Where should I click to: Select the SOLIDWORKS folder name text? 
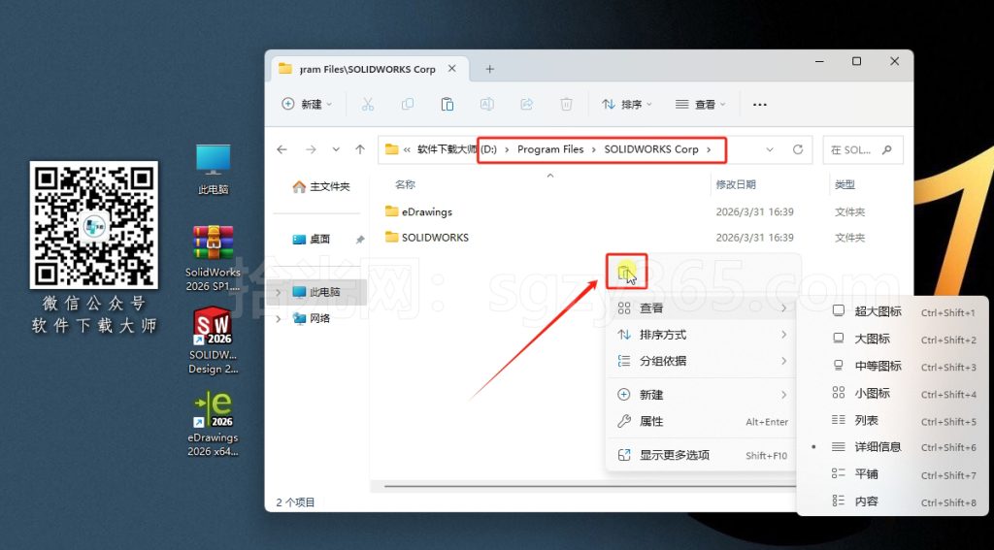436,238
